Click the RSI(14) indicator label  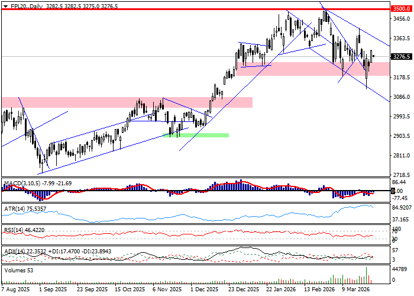(x=13, y=229)
